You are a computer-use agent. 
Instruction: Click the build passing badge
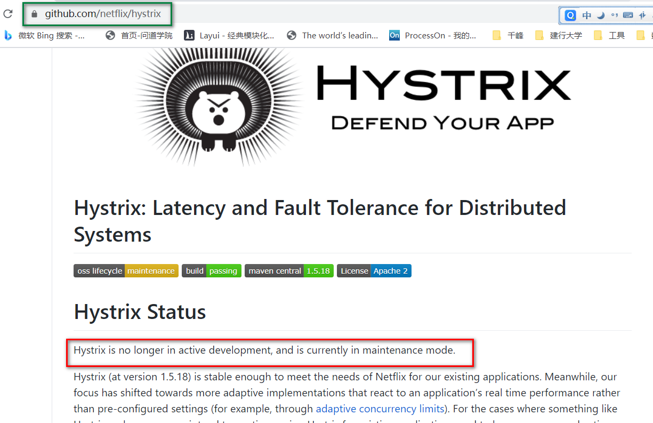[212, 271]
